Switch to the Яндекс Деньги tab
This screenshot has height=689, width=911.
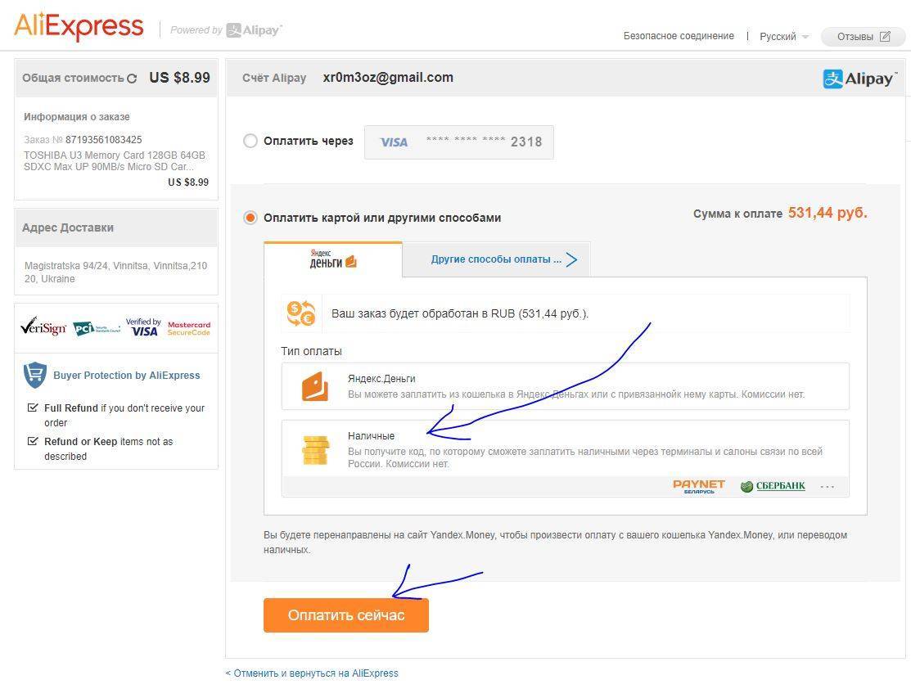click(333, 259)
